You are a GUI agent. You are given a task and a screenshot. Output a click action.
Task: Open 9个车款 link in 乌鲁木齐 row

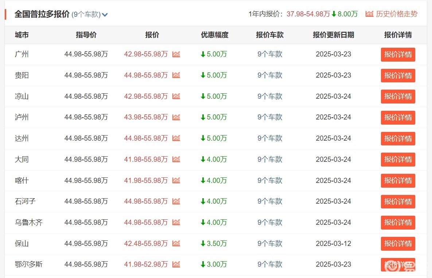pyautogui.click(x=270, y=222)
